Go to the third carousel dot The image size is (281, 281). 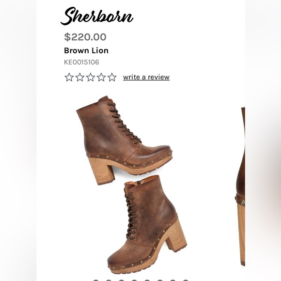tap(122, 280)
